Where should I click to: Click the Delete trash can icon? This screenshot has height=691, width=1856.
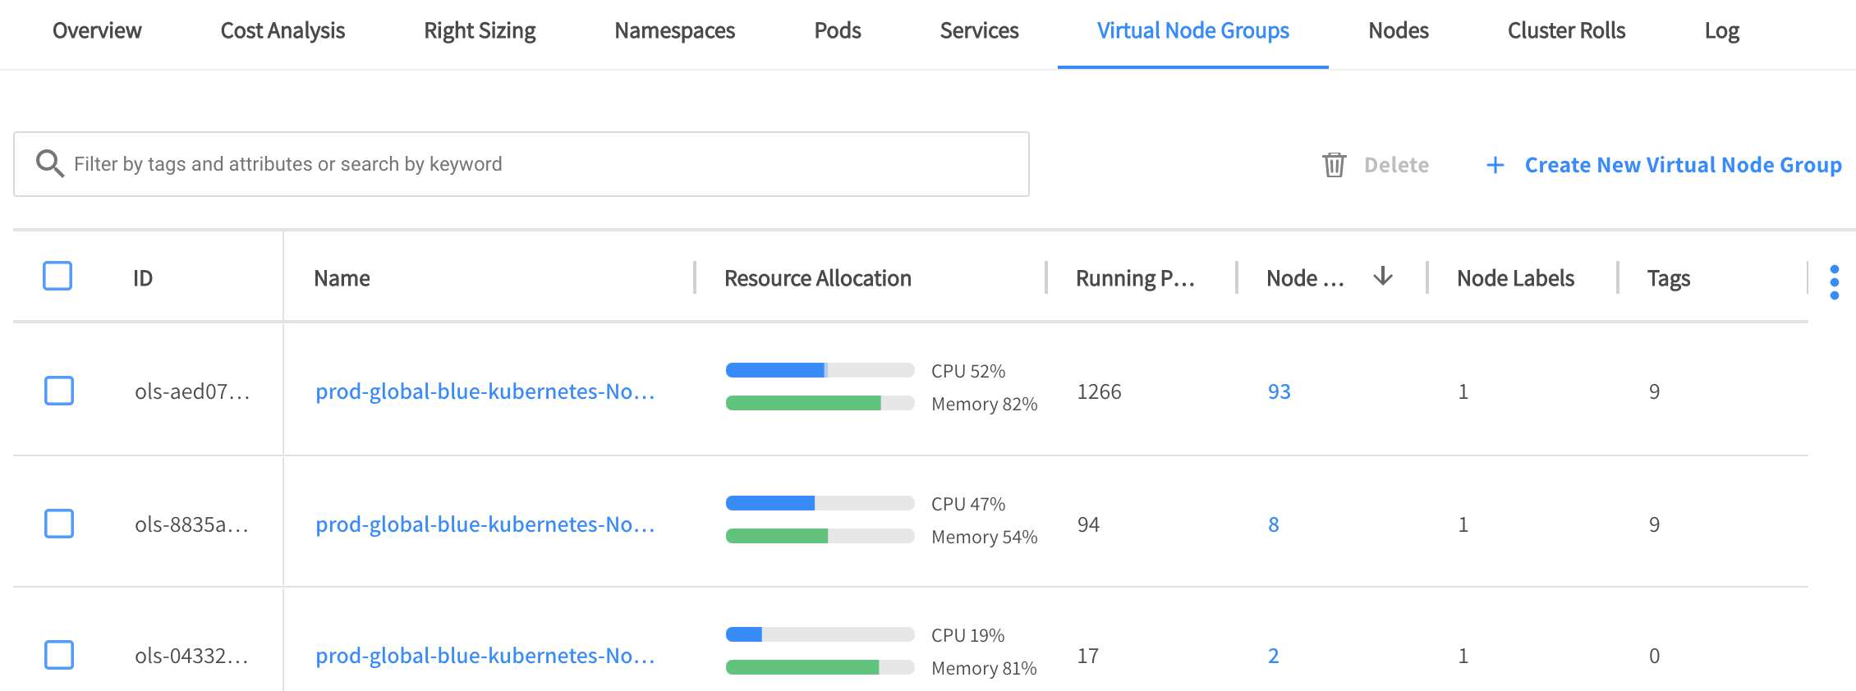click(x=1334, y=165)
